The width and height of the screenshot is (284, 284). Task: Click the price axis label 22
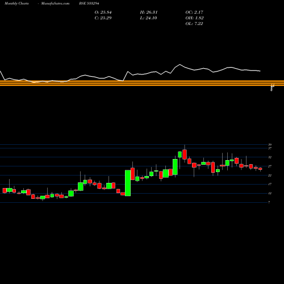click(270, 176)
